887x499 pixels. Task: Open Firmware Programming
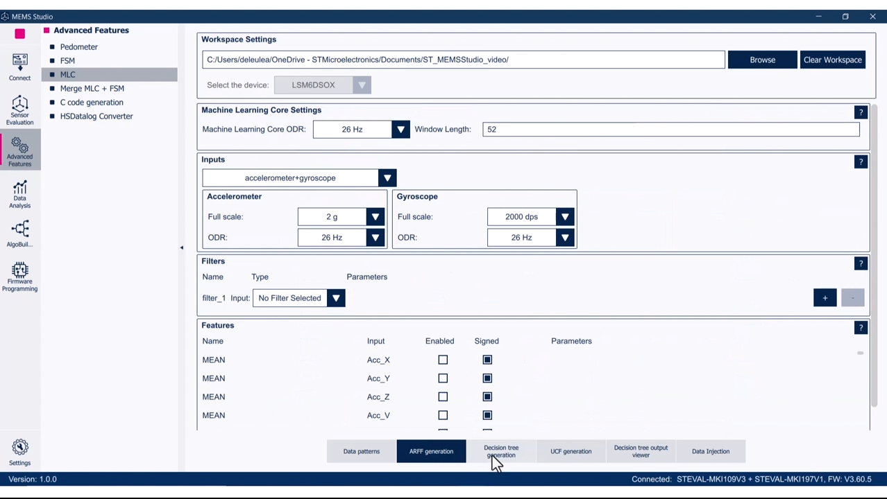click(19, 276)
